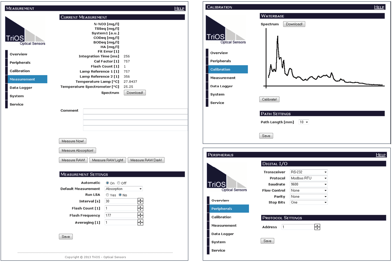Open the Baudrate dropdown
The width and height of the screenshot is (392, 262).
coord(308,184)
